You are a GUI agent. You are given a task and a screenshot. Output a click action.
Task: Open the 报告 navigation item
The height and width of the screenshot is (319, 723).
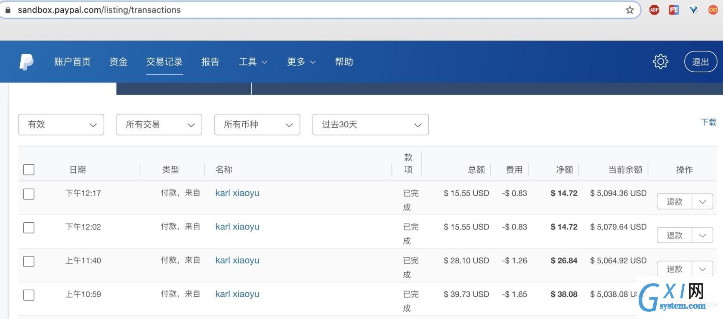coord(210,62)
